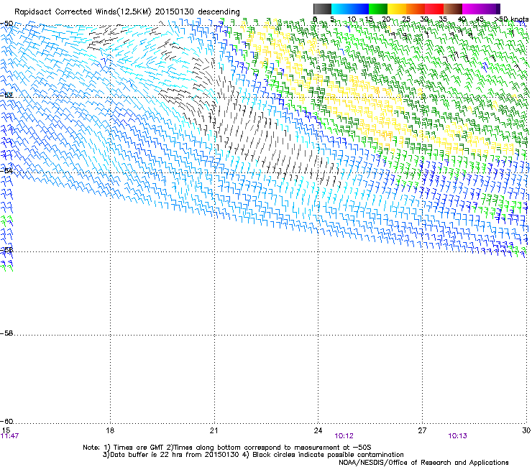Select the note about times along bottom
This screenshot has height=467, width=532.
pos(269,448)
